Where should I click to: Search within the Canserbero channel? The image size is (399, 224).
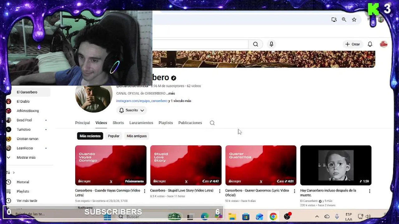pyautogui.click(x=212, y=123)
